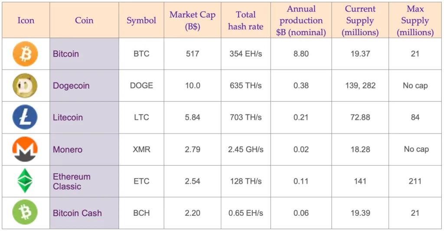Click the Dogecoin Shiba Inu icon
Image resolution: width=444 pixels, height=231 pixels.
coord(25,85)
